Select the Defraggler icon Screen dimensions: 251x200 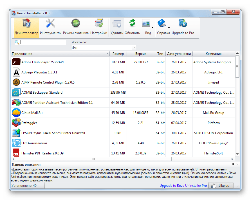[x=16, y=123]
